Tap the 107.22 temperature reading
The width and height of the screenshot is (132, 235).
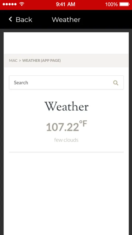[62, 127]
